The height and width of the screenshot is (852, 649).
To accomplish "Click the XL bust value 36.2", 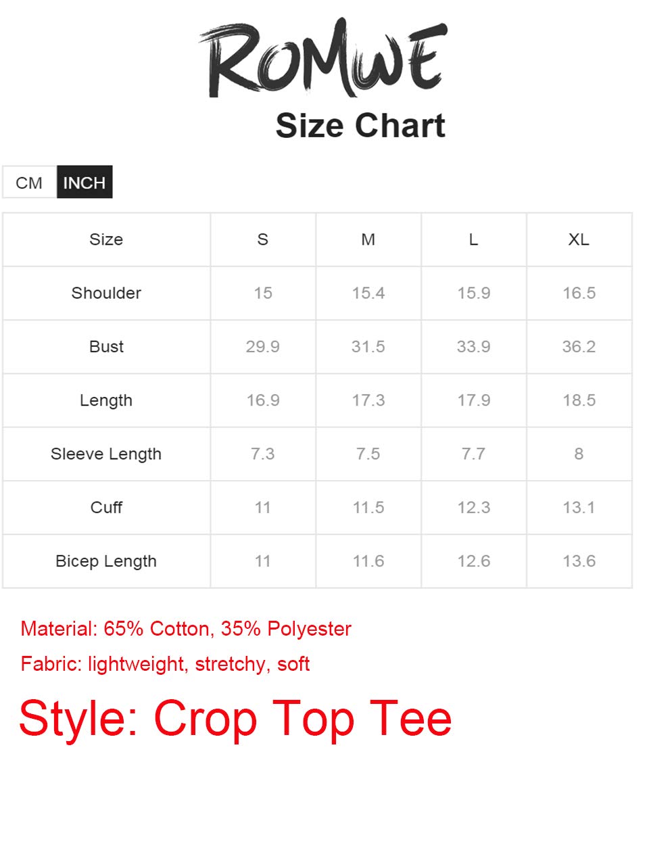I will (579, 347).
